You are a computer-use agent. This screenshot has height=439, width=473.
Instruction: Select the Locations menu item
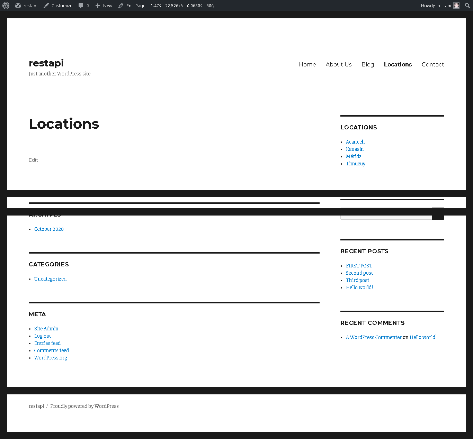click(x=398, y=64)
